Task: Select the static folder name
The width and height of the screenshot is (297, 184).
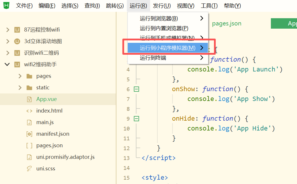Action: tap(43, 88)
